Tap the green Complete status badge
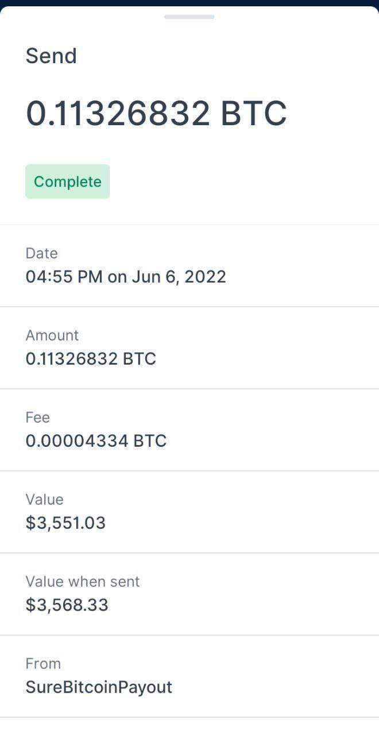Screen dimensions: 379x735 click(x=67, y=181)
